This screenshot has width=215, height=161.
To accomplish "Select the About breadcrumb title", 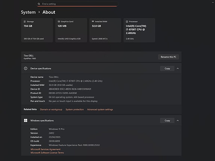I will point(49,12).
